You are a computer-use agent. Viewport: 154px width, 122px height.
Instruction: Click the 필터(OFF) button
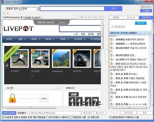point(146,7)
